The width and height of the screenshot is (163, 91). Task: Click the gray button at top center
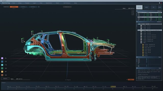[x=67, y=7]
